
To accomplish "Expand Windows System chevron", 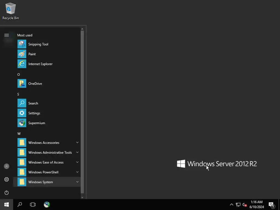I will [x=77, y=182].
